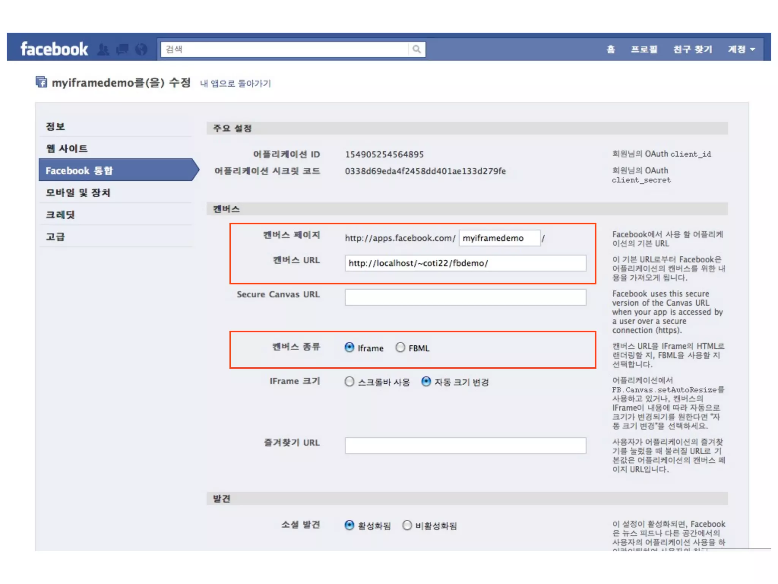Select the FBML canvas type
Screen dimensions: 778x584
point(400,348)
